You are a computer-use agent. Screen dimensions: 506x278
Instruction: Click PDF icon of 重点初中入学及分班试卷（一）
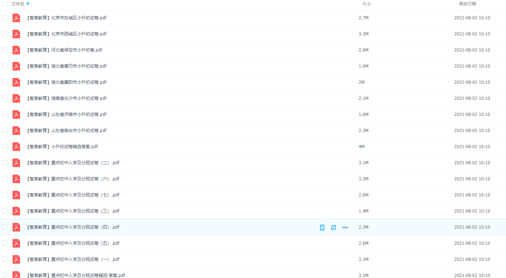point(16,259)
